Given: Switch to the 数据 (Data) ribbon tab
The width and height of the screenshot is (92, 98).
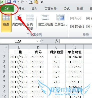Looking at the screenshot, I should (x=80, y=8).
